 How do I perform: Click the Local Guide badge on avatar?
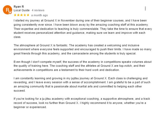point(10,13)
